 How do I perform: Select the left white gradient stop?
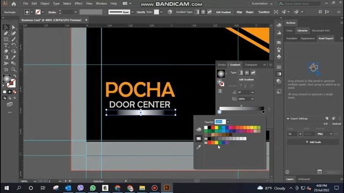point(219,112)
